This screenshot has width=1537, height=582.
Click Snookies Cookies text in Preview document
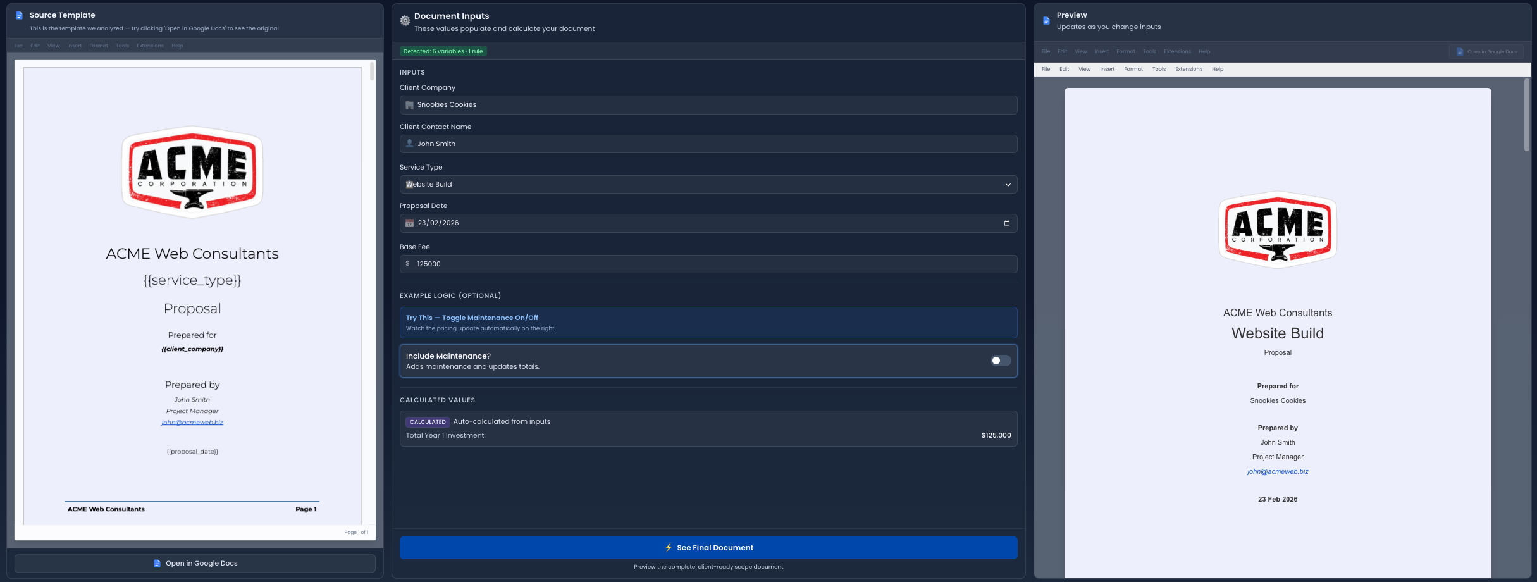pyautogui.click(x=1278, y=401)
